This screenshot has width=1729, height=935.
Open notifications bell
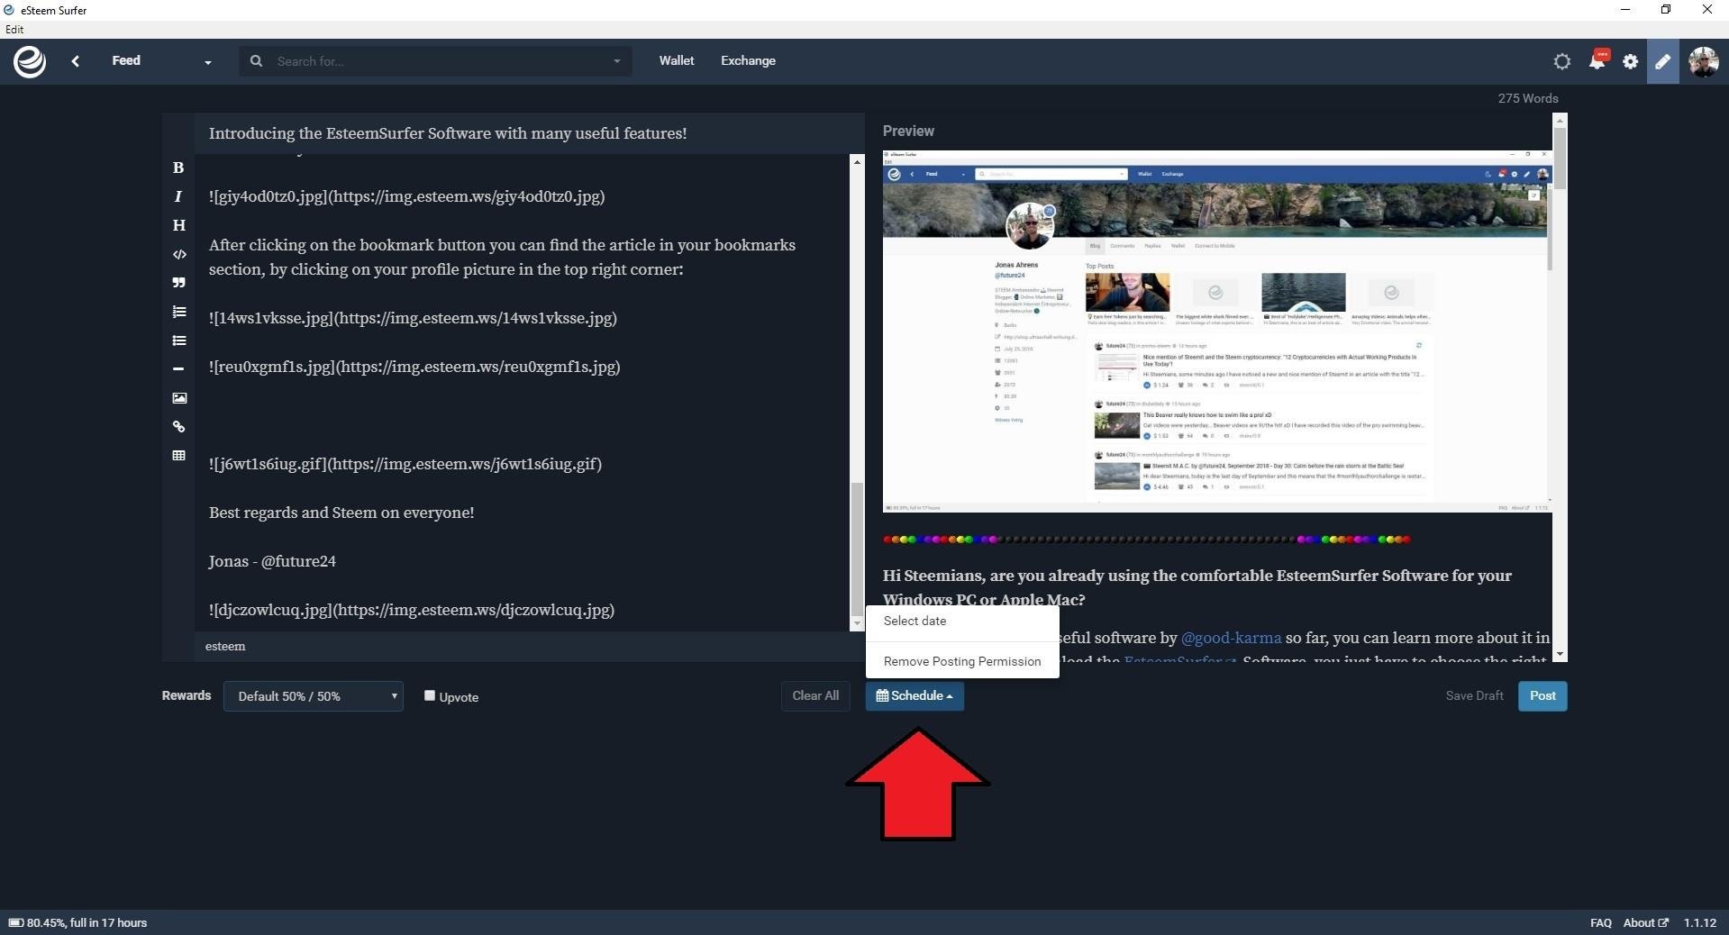pos(1597,60)
